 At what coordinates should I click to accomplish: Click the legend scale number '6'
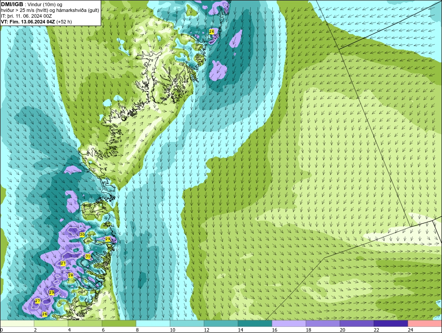click(x=103, y=330)
